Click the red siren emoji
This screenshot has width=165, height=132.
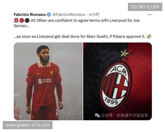(16, 20)
